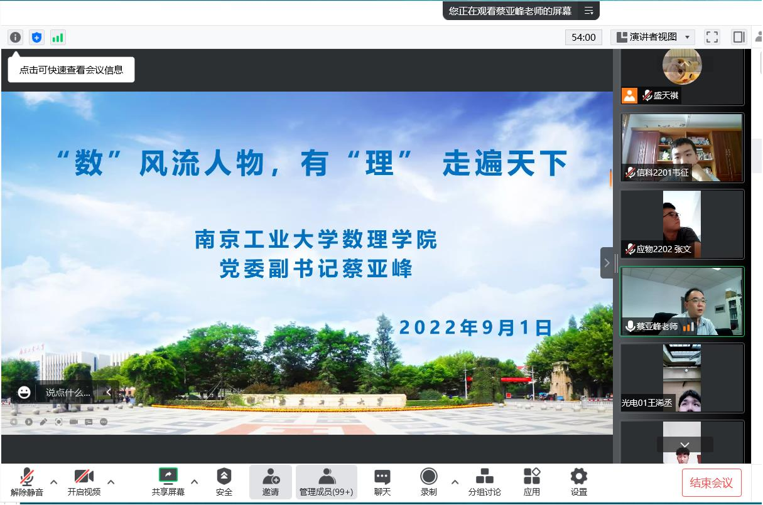
Task: Open the 聊天 chat panel
Action: pos(382,482)
